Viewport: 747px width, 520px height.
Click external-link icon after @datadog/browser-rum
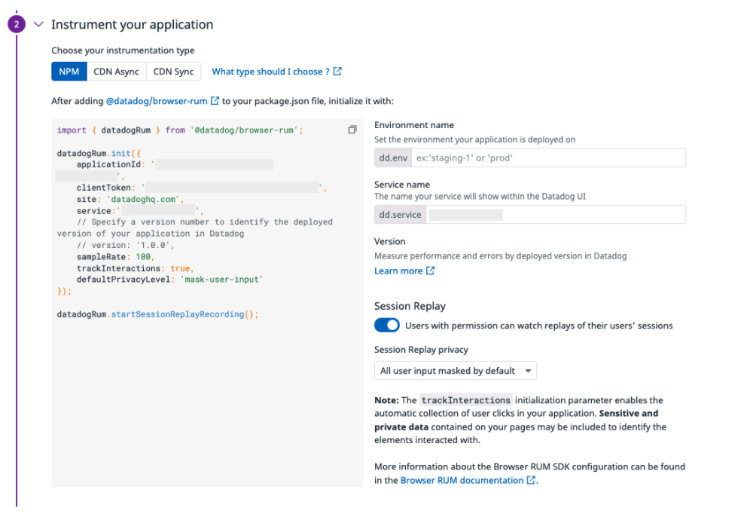click(215, 100)
